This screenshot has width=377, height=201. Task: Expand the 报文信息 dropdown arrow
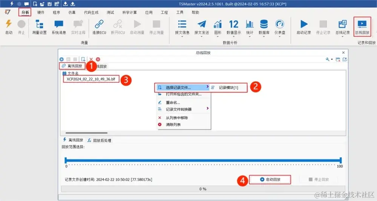[182, 37]
